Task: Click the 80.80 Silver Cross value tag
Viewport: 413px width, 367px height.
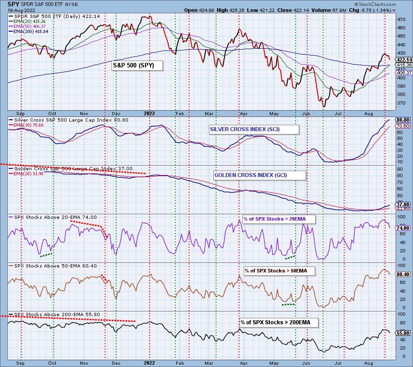Action: click(403, 120)
